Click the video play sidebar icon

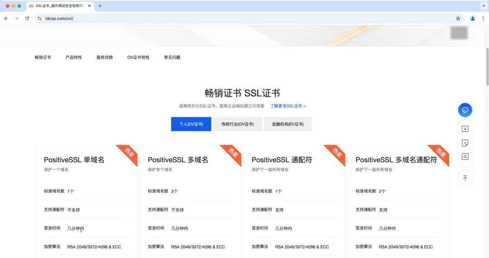[x=465, y=129]
